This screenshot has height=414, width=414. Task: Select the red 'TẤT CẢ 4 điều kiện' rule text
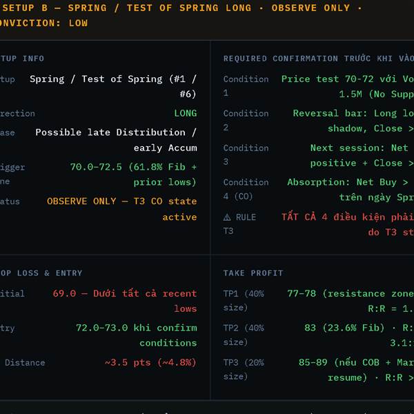(348, 225)
